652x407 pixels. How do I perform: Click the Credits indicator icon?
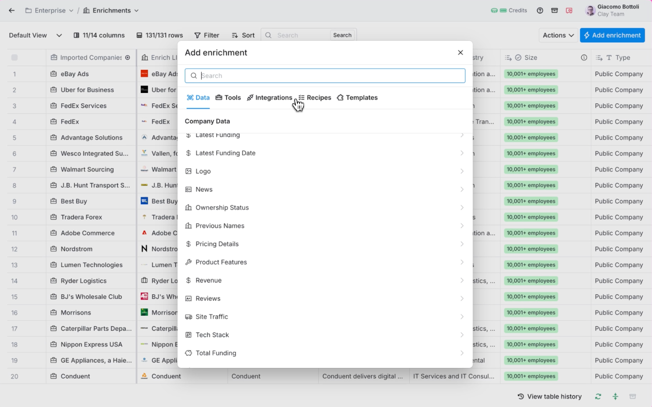pyautogui.click(x=499, y=11)
